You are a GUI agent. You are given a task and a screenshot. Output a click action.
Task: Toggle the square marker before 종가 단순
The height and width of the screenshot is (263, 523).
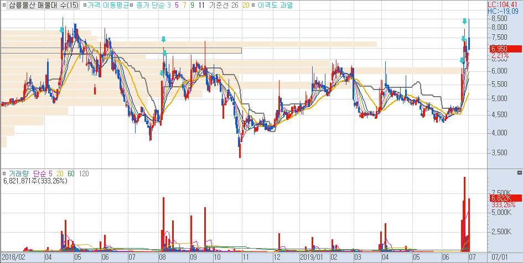pos(132,6)
